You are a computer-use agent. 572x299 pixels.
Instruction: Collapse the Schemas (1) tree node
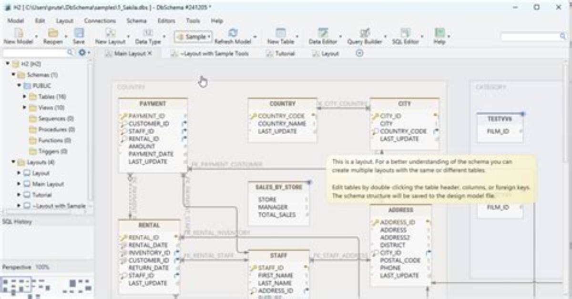tap(14, 75)
